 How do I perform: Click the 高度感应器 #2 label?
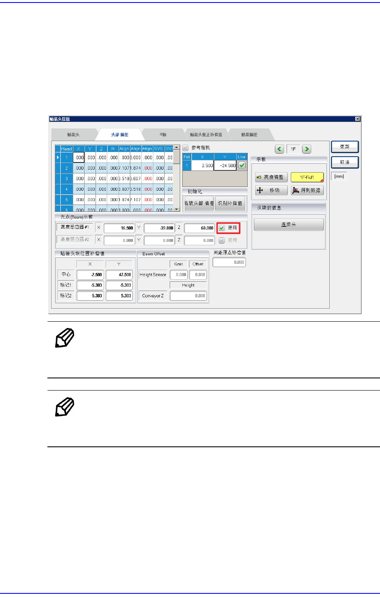point(75,239)
